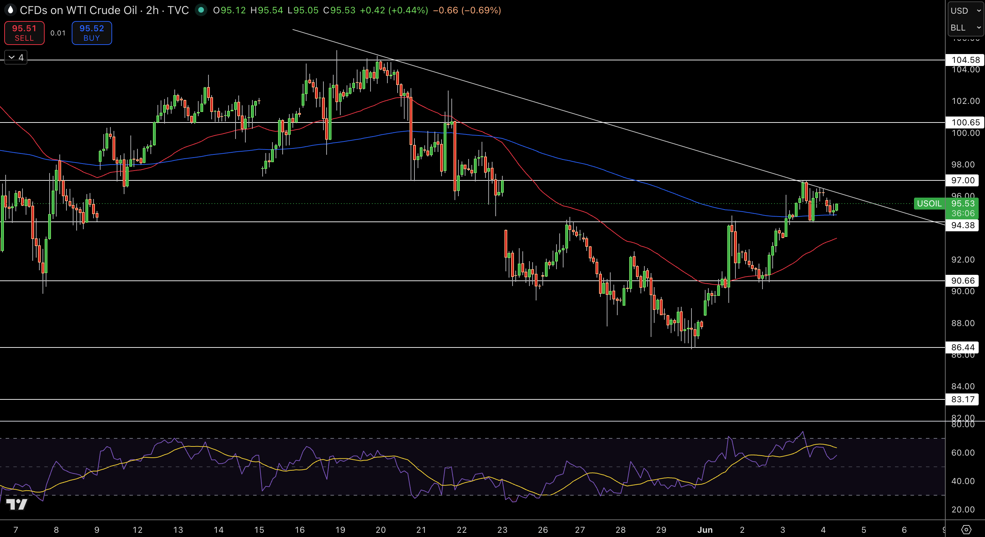Click the TradingView logo
The width and height of the screenshot is (985, 537).
[17, 504]
